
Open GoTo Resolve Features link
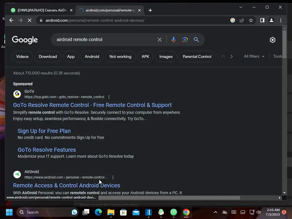[47, 150]
